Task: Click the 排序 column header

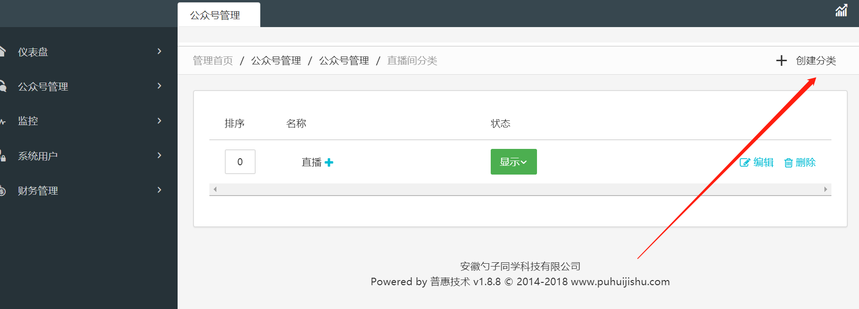Action: pyautogui.click(x=235, y=123)
